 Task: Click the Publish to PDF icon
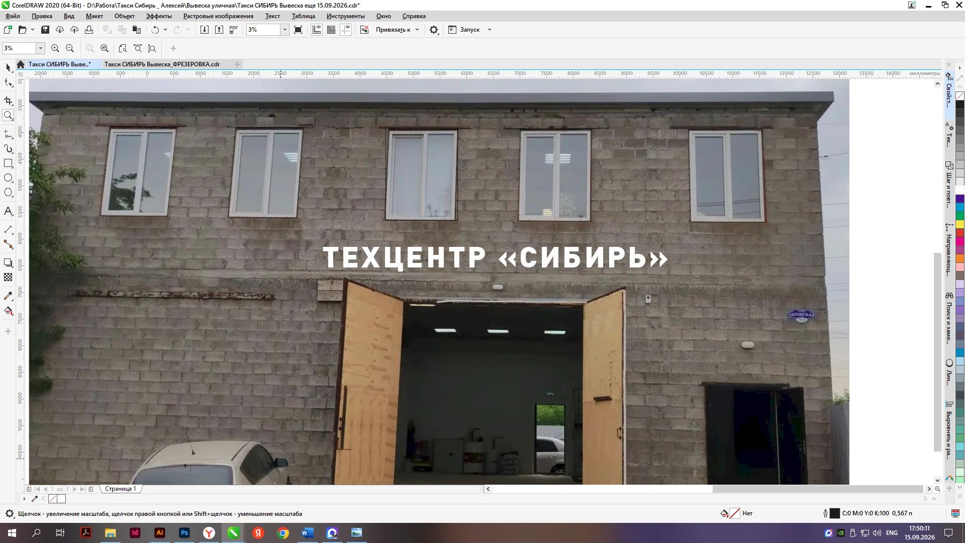(234, 30)
